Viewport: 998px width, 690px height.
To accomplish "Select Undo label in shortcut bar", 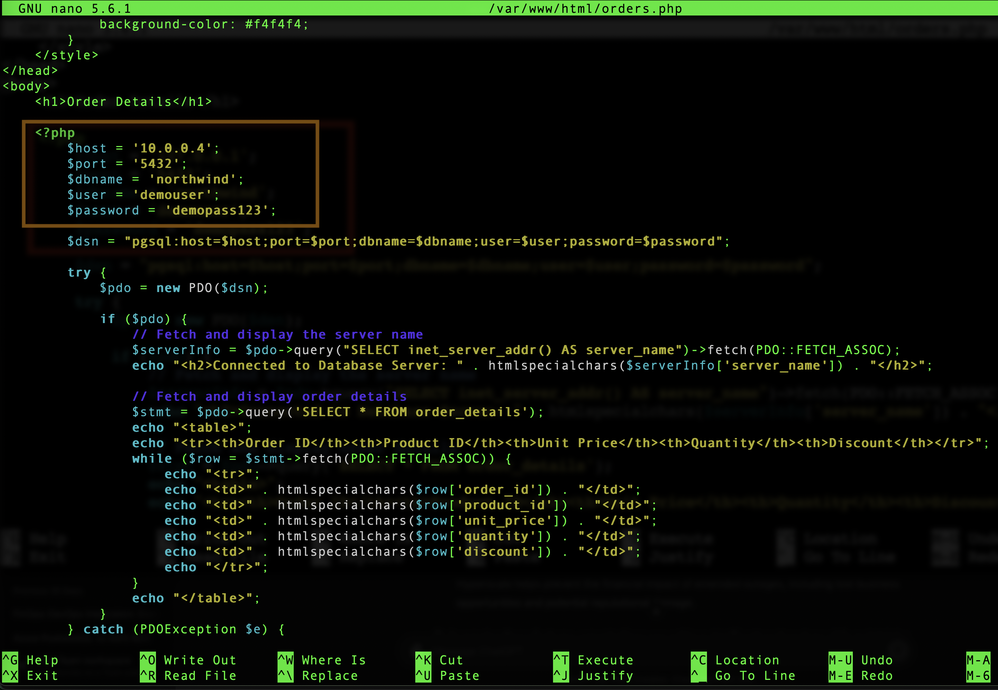I will click(x=876, y=660).
